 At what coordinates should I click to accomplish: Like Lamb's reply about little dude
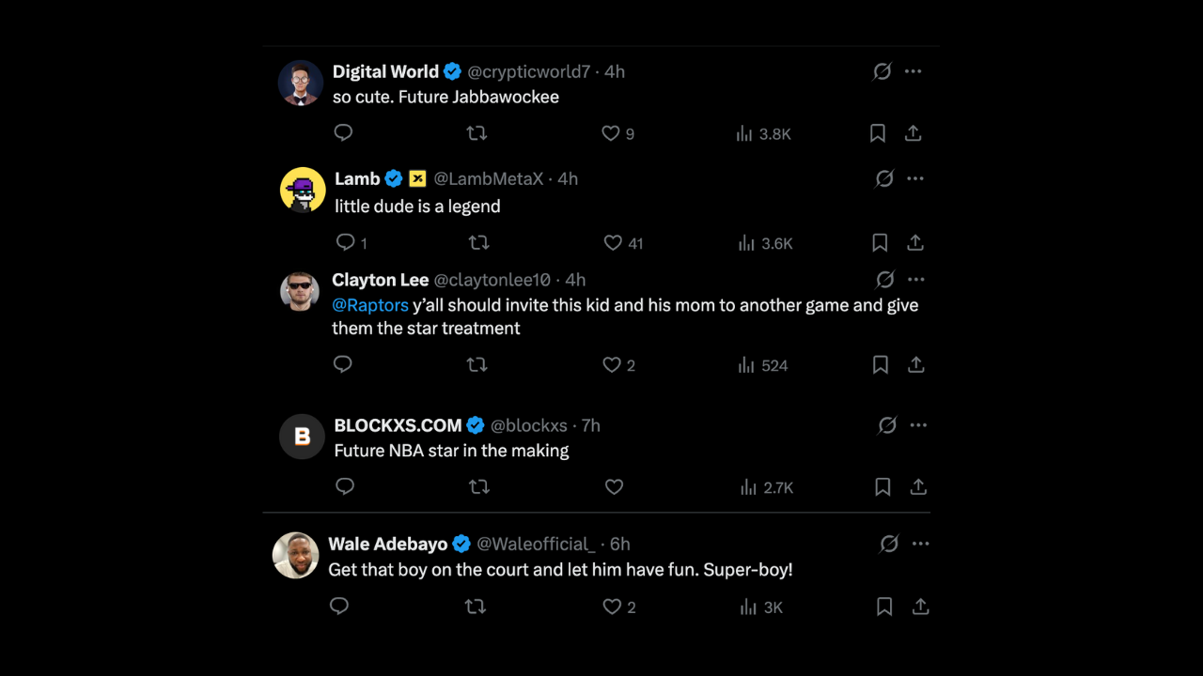pyautogui.click(x=614, y=242)
